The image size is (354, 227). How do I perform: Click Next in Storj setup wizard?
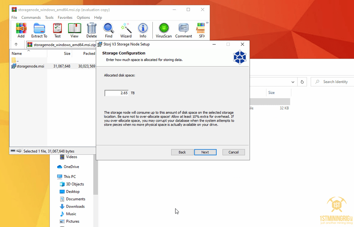point(205,152)
